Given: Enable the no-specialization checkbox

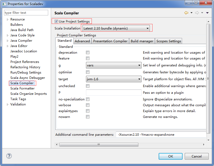Looking at the screenshot, I should (x=88, y=99).
